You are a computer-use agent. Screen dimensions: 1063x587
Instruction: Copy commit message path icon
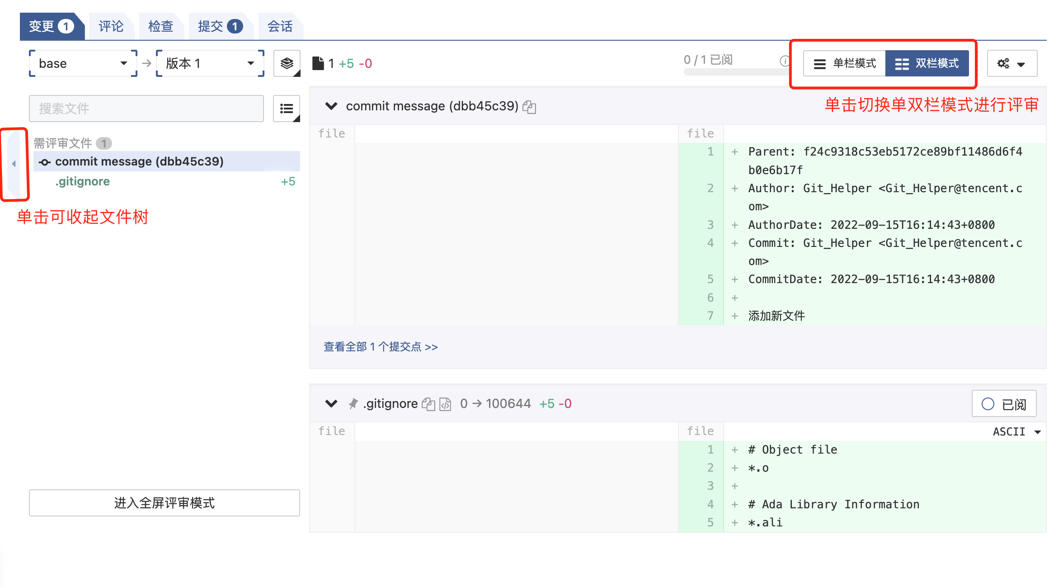tap(529, 107)
